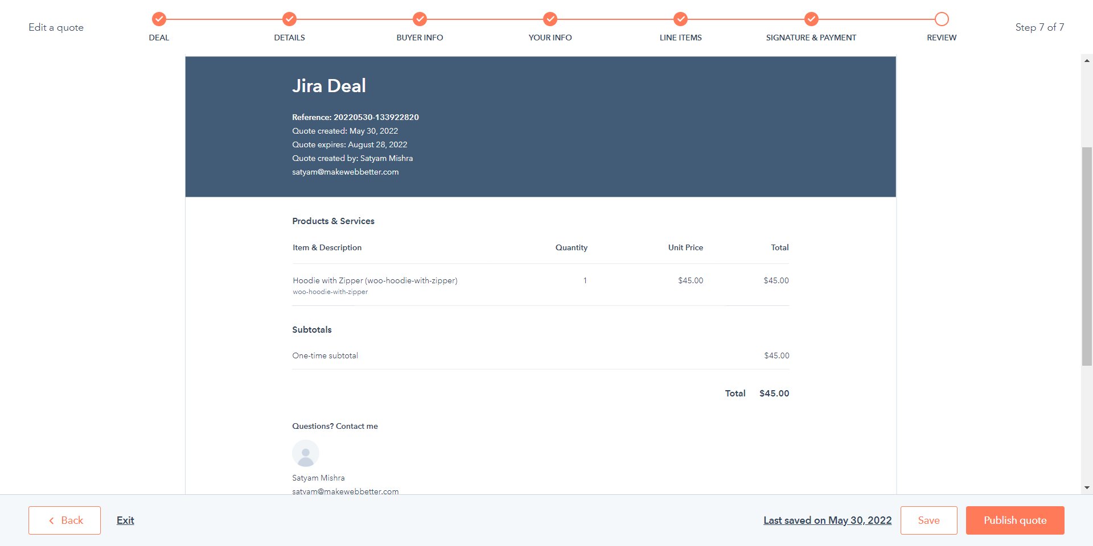Click the DEAL step checkmark circle
This screenshot has height=546, width=1093.
tap(159, 19)
